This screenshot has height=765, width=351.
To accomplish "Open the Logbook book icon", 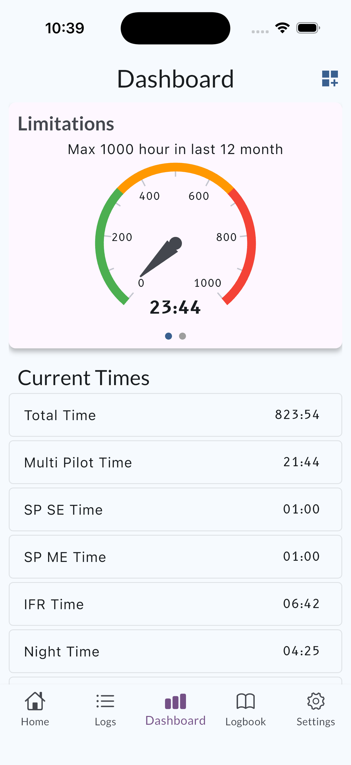I will 246,701.
